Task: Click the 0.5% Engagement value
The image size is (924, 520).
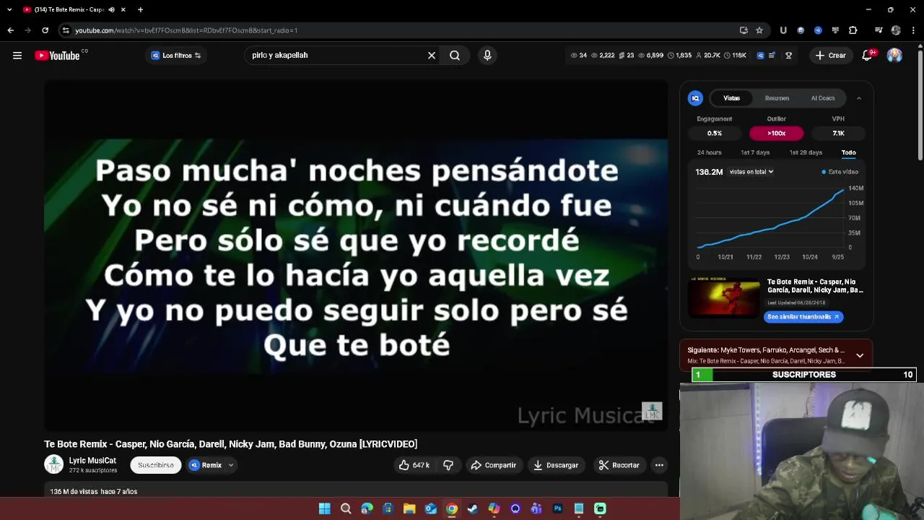Action: point(714,133)
